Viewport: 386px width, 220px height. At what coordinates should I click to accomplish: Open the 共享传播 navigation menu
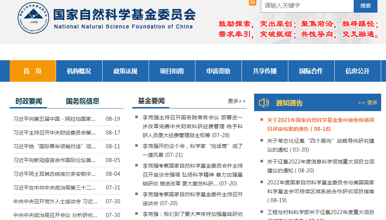click(x=265, y=71)
